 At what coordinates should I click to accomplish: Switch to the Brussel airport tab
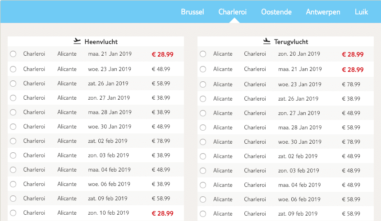[x=193, y=12]
